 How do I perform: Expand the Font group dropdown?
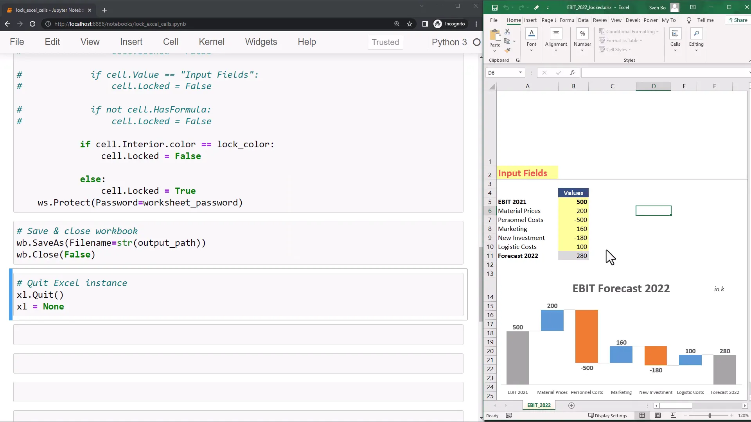(x=531, y=50)
